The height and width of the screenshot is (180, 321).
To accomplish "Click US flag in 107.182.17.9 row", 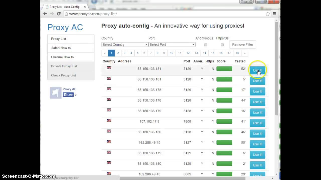I will (x=109, y=120).
